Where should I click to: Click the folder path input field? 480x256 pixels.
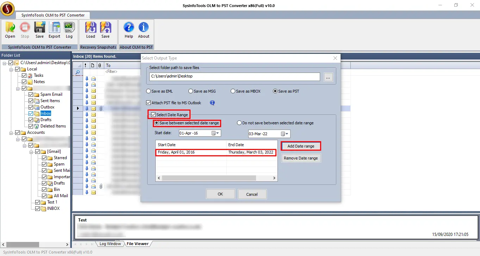235,77
